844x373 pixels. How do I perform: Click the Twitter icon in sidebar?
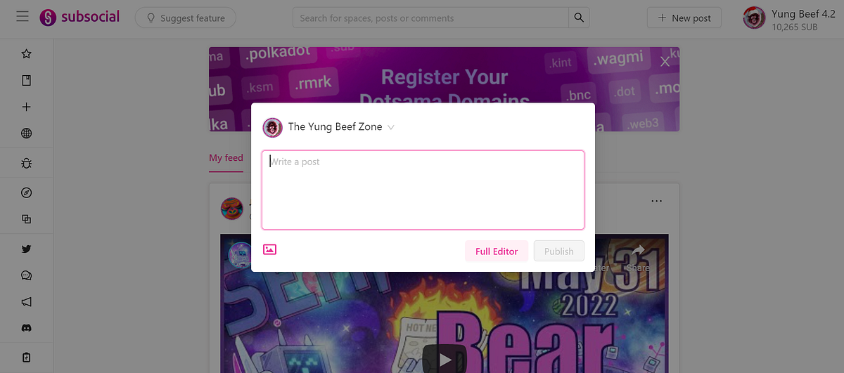coord(27,249)
